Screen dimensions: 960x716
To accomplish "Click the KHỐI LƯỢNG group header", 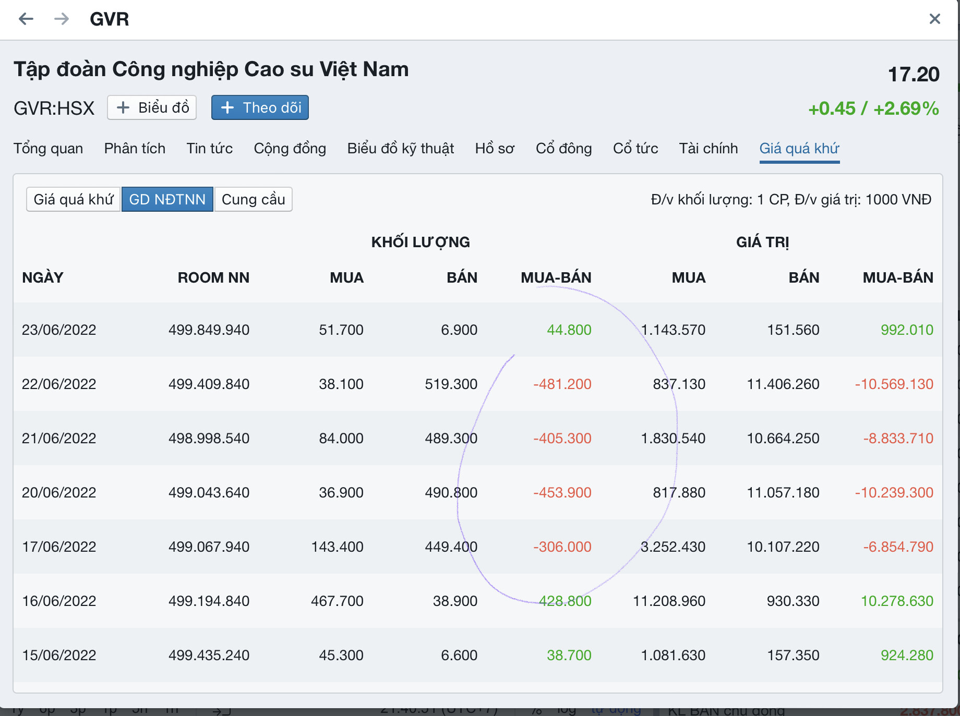I will pos(421,242).
